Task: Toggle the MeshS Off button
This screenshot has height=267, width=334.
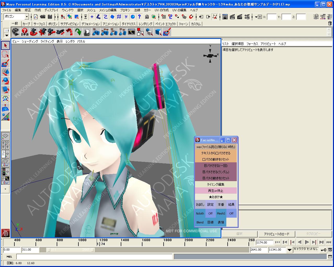Action: click(x=231, y=213)
